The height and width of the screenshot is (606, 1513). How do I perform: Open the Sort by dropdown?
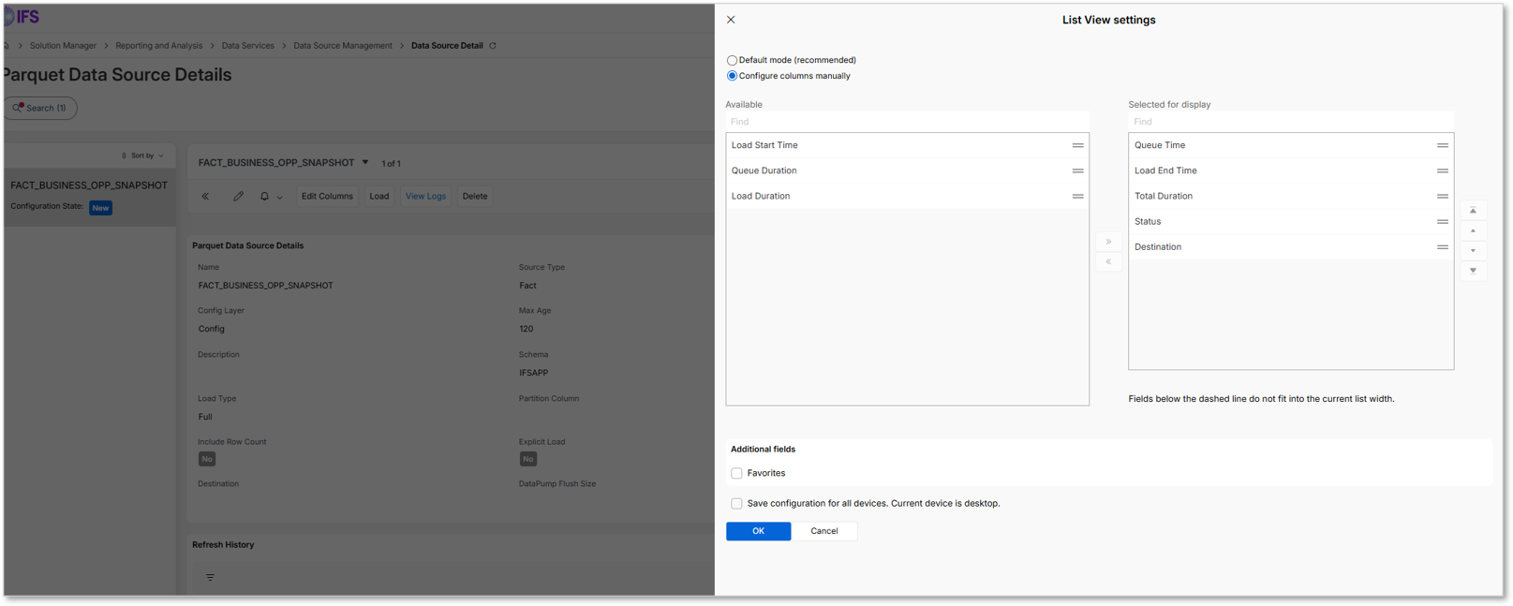(x=143, y=155)
